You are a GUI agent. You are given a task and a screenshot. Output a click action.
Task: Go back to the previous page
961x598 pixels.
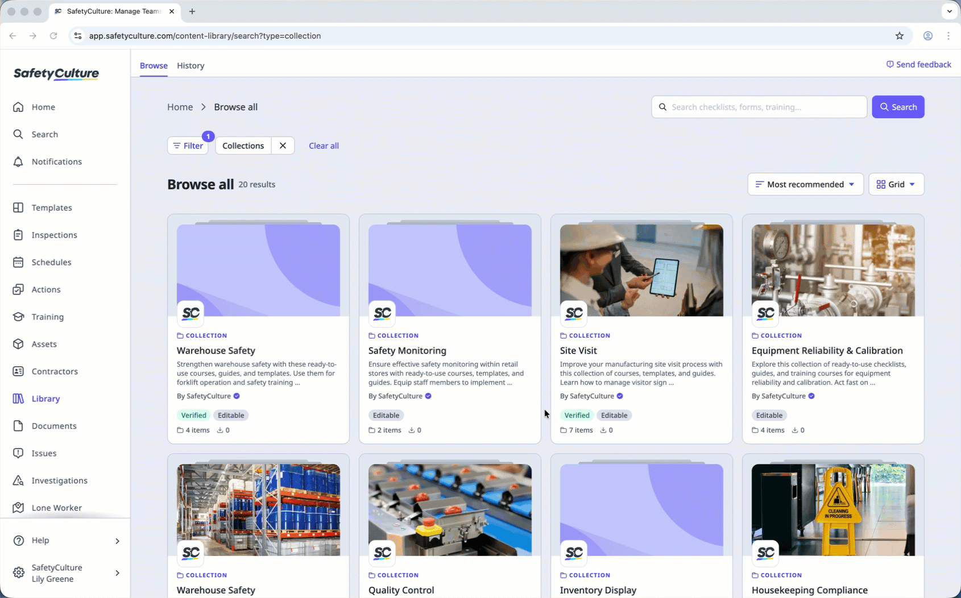[x=13, y=36]
